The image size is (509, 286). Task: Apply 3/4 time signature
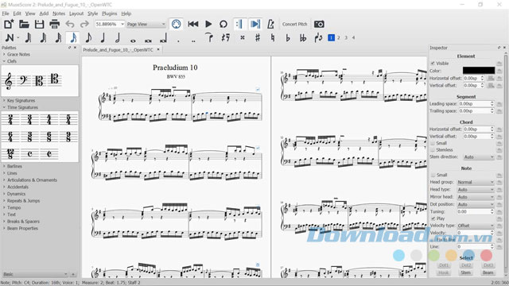pyautogui.click(x=29, y=119)
